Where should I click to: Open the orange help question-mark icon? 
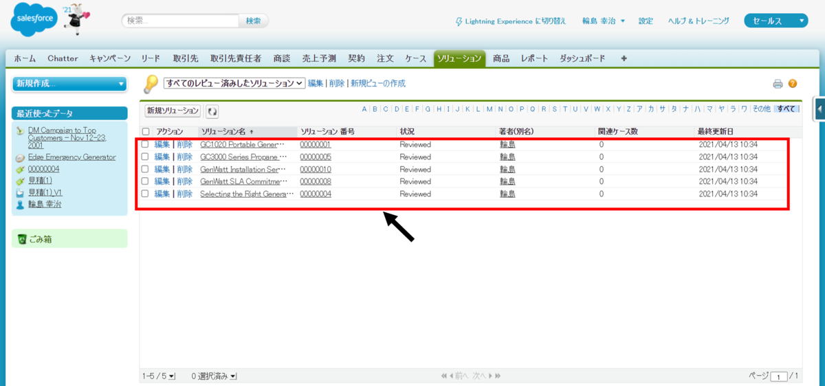(x=793, y=84)
